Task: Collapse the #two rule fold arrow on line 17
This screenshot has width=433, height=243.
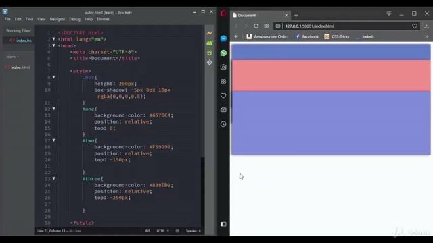Action: click(x=54, y=140)
